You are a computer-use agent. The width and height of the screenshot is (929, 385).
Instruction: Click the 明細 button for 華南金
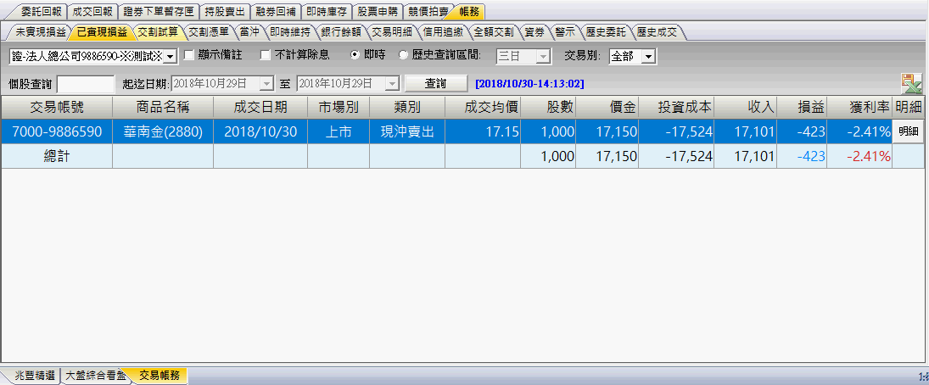click(908, 131)
